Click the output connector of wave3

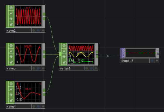click(x=44, y=54)
